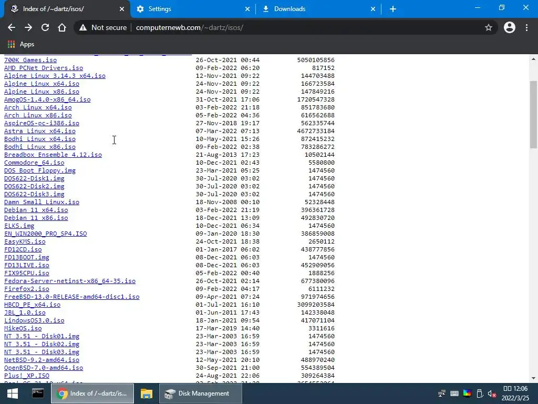Viewport: 538px width, 404px height.
Task: Reload the current page
Action: [x=45, y=27]
